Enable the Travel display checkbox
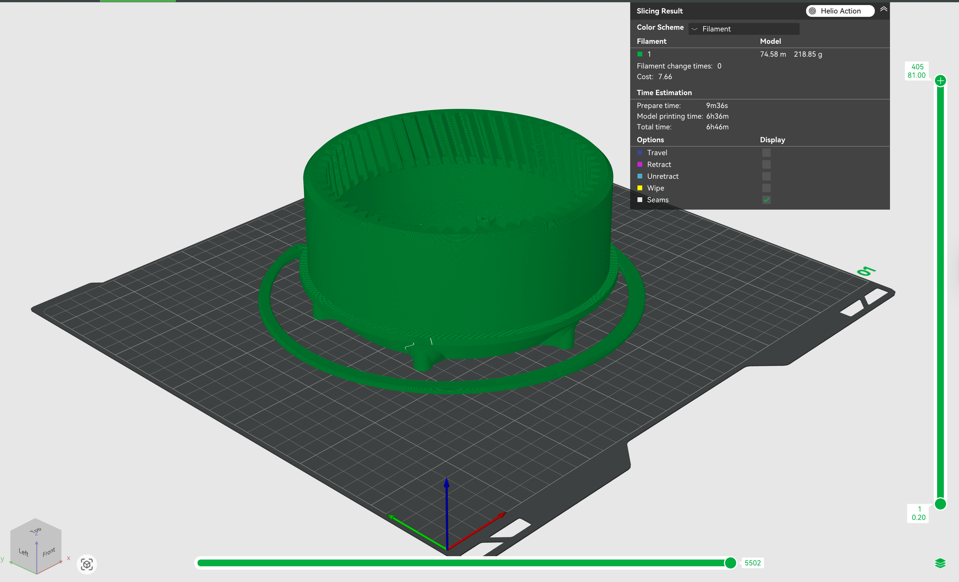The image size is (959, 582). (x=766, y=152)
